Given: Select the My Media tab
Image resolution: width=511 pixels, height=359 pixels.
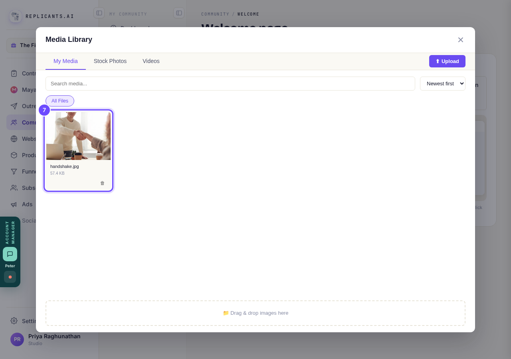Looking at the screenshot, I should coord(65,61).
